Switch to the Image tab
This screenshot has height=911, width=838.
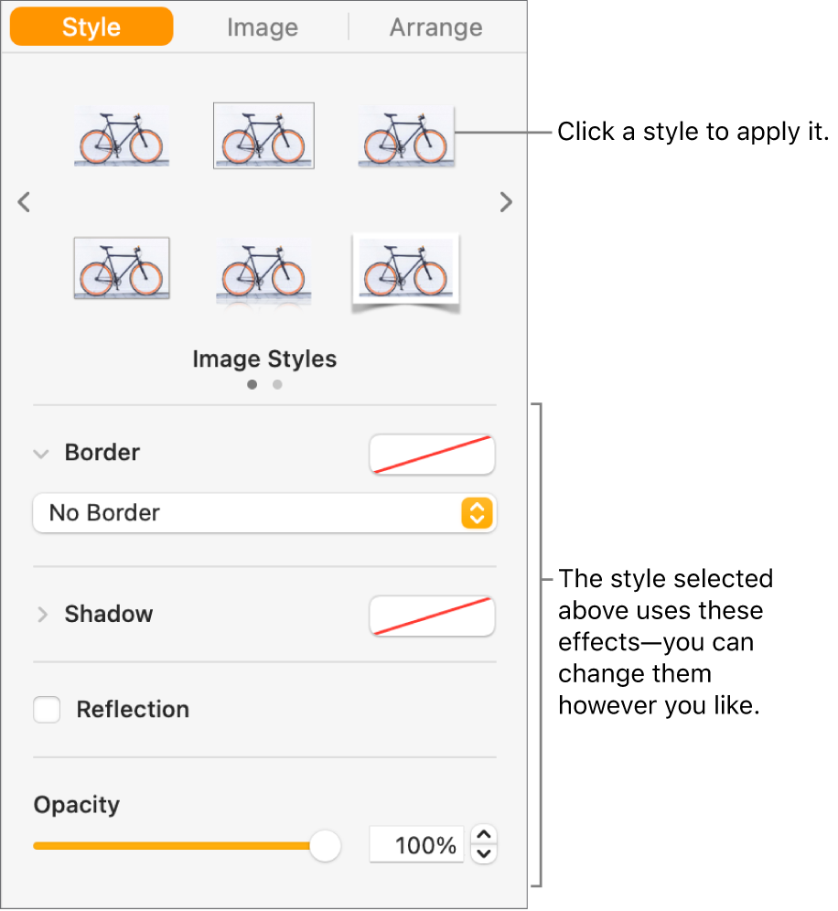tap(262, 27)
